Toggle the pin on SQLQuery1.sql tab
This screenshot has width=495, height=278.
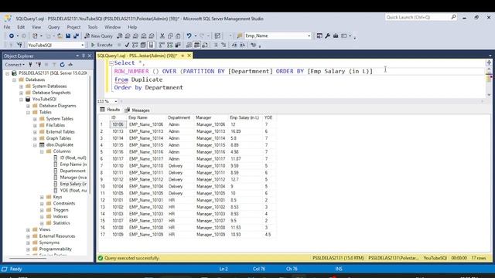click(183, 56)
